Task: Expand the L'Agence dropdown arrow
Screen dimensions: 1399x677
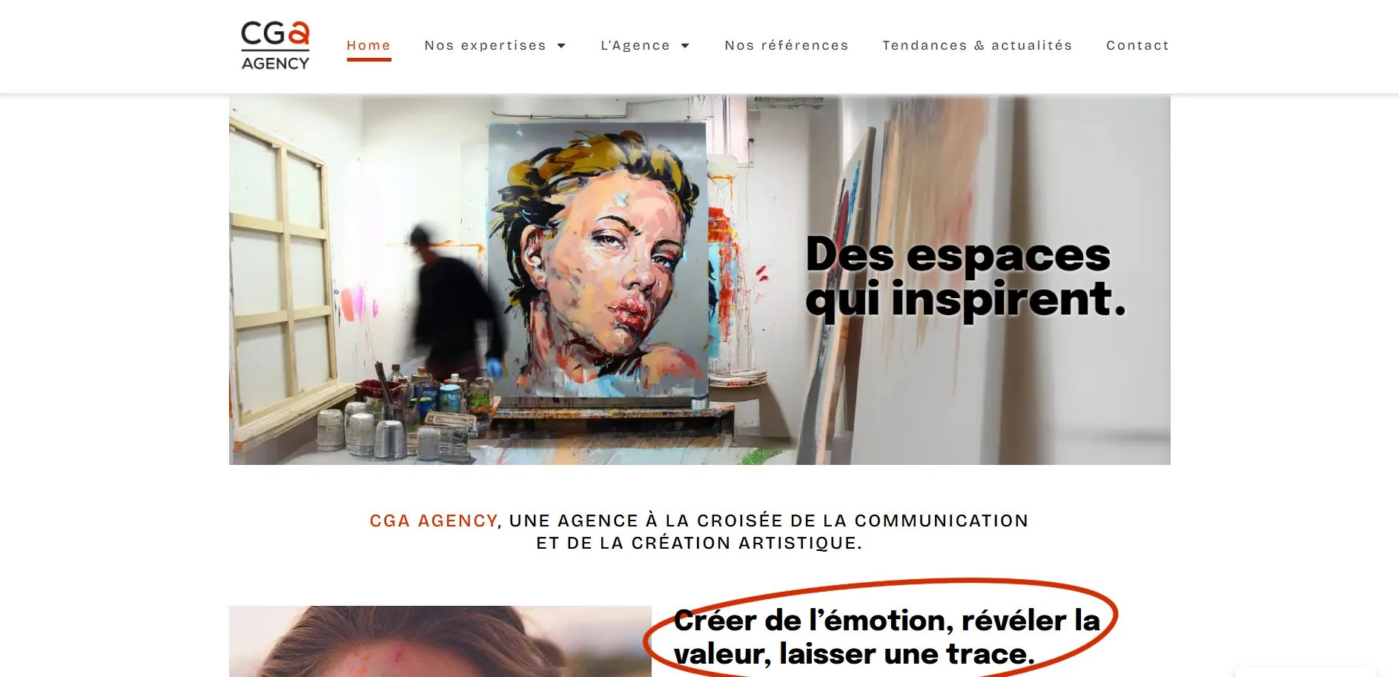Action: click(685, 46)
